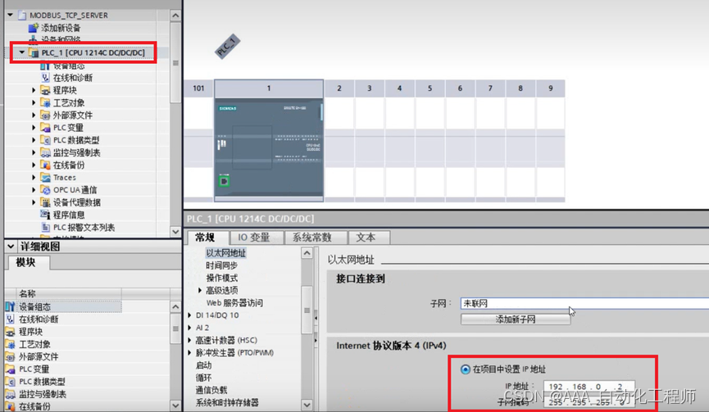Expand the 程序块 tree node
Viewport: 709px width, 412px height.
34,90
